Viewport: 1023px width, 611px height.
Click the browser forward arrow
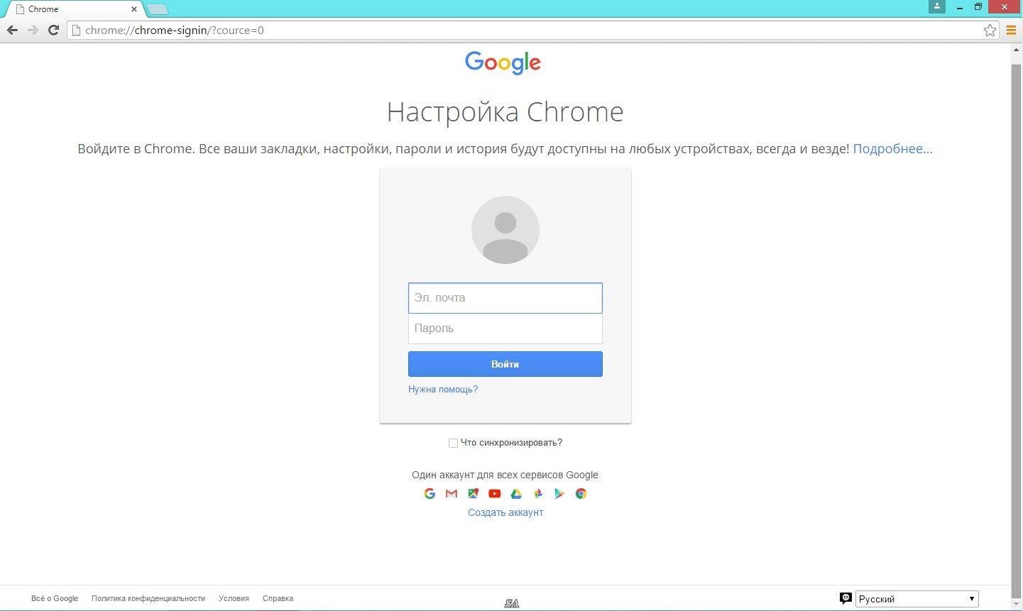[33, 30]
